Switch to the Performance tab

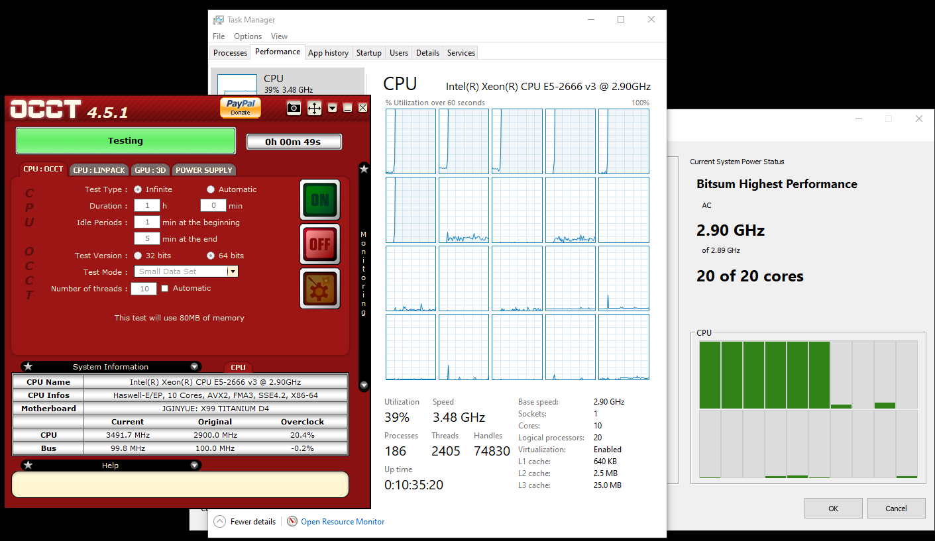(278, 52)
